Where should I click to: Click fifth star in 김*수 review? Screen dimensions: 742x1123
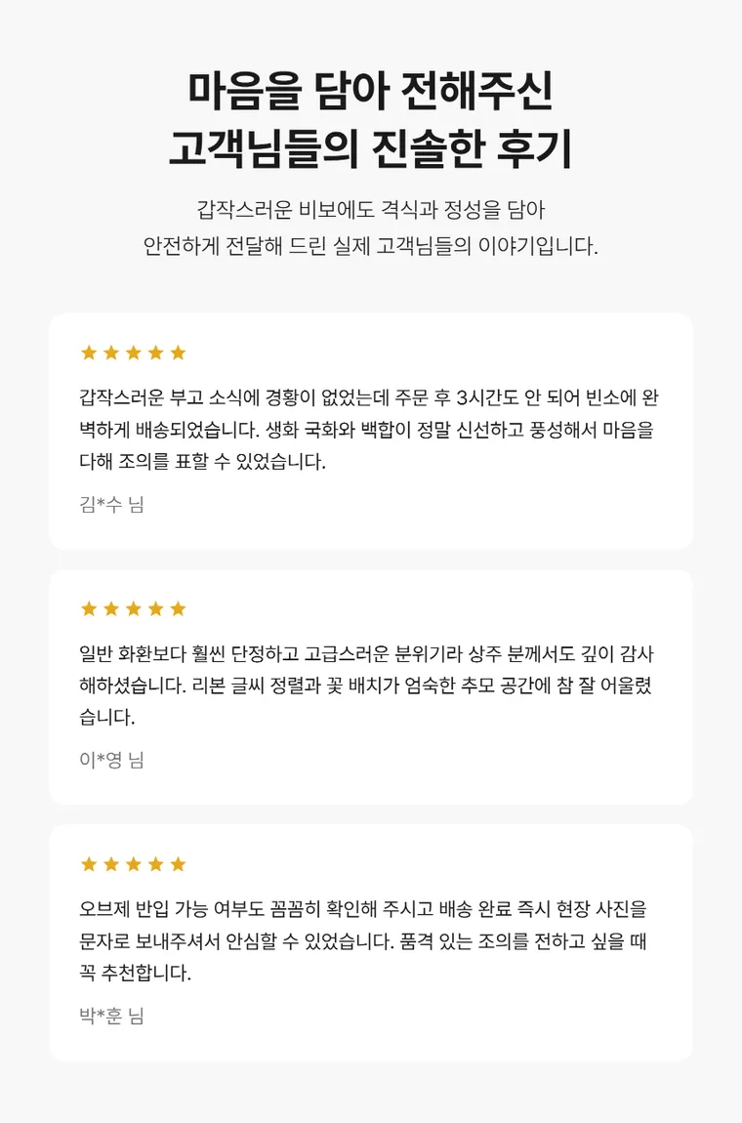pos(179,353)
